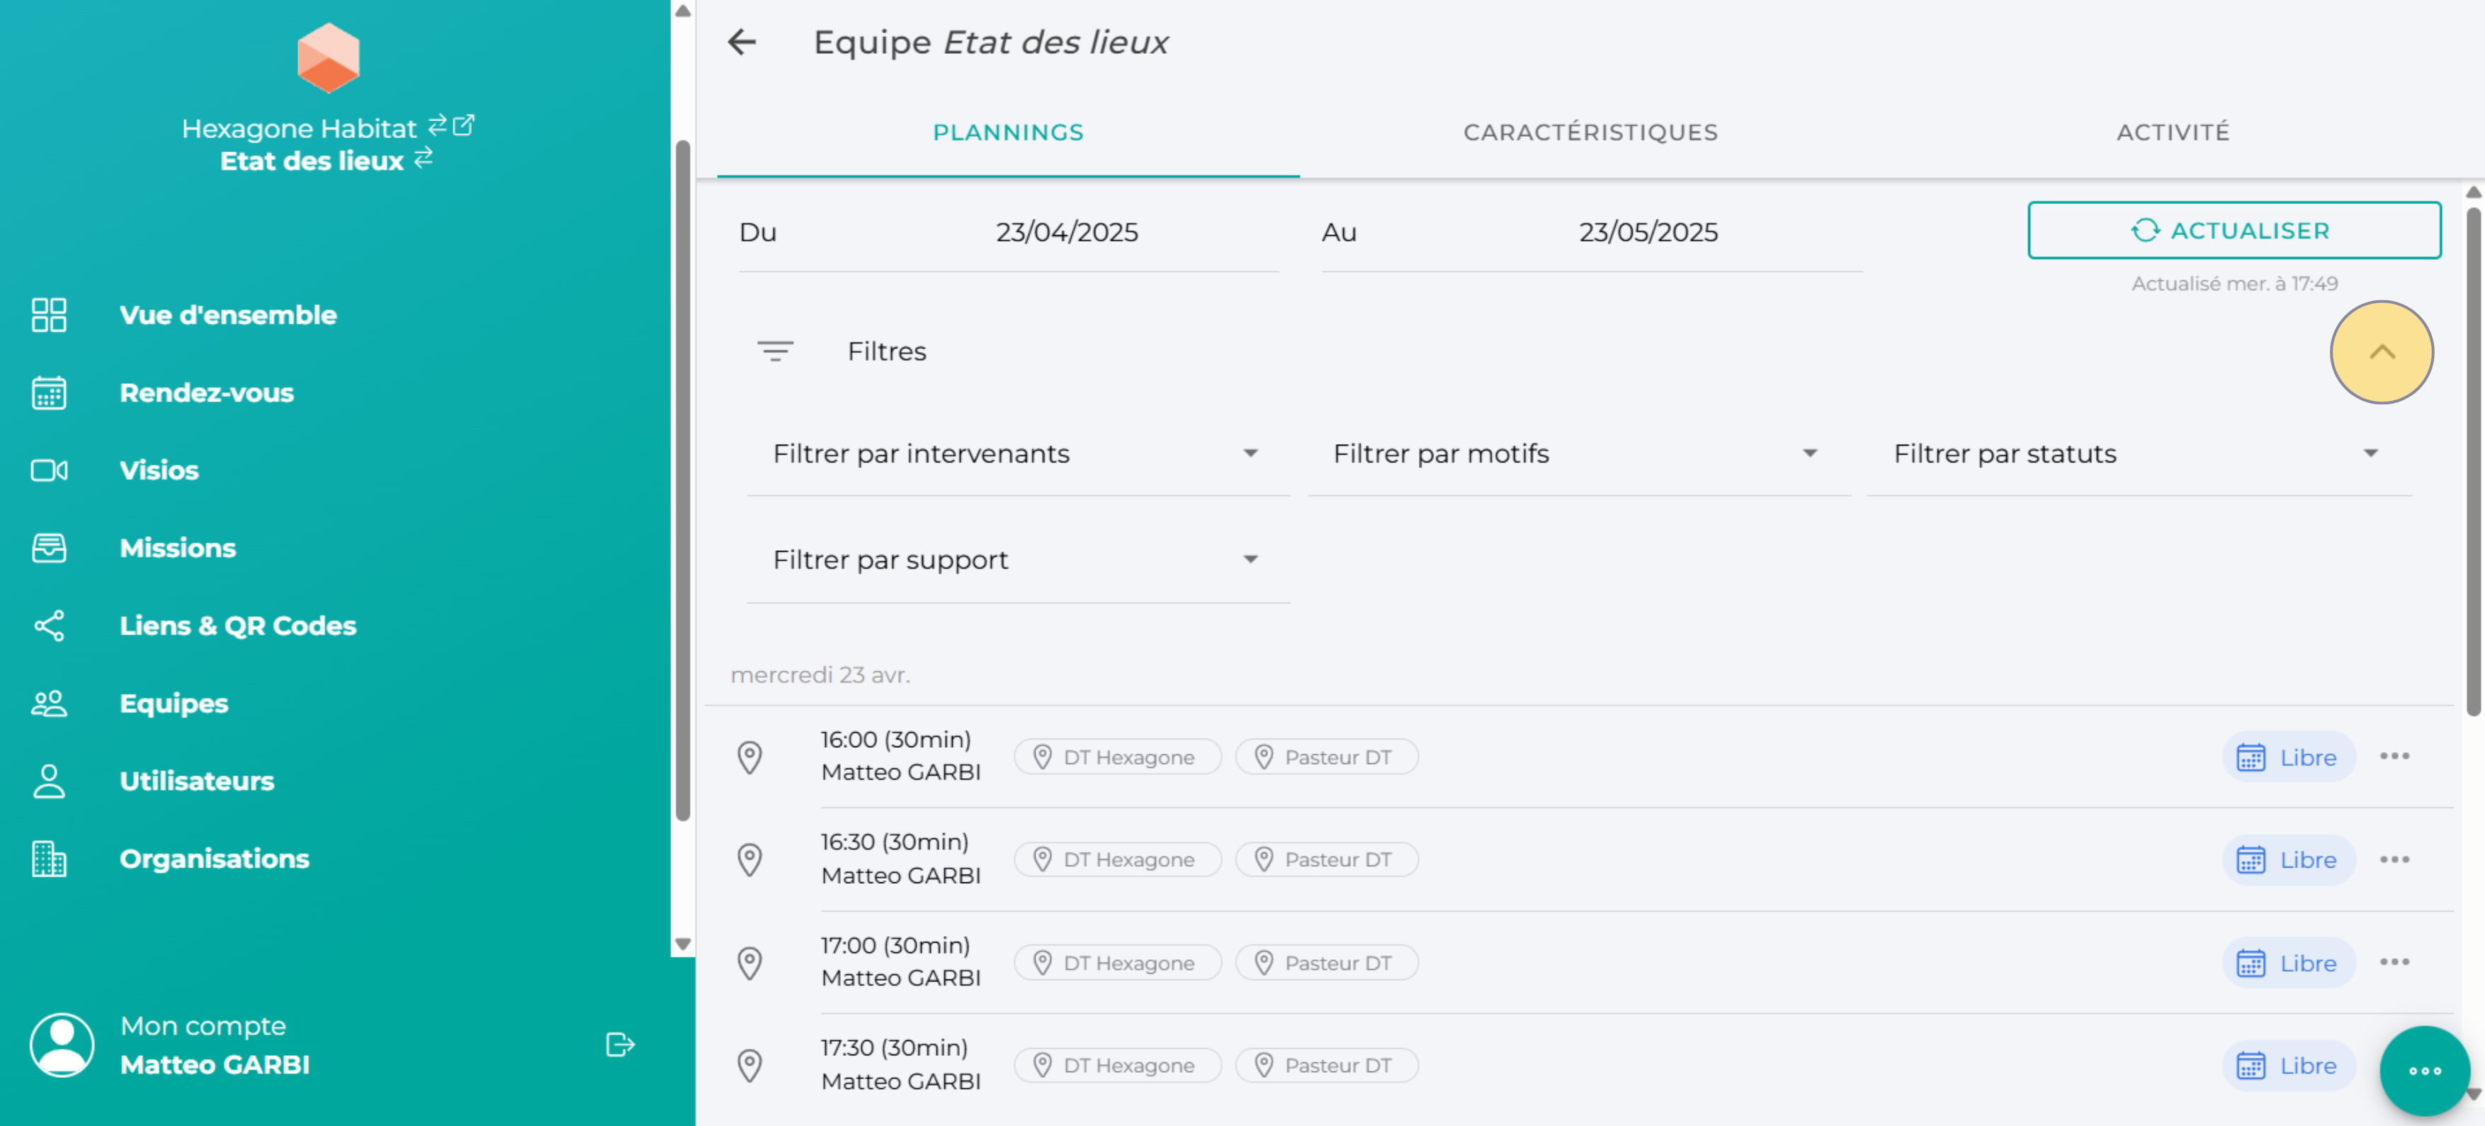This screenshot has height=1126, width=2485.
Task: Click the Visios camera icon in sidebar
Action: point(48,470)
